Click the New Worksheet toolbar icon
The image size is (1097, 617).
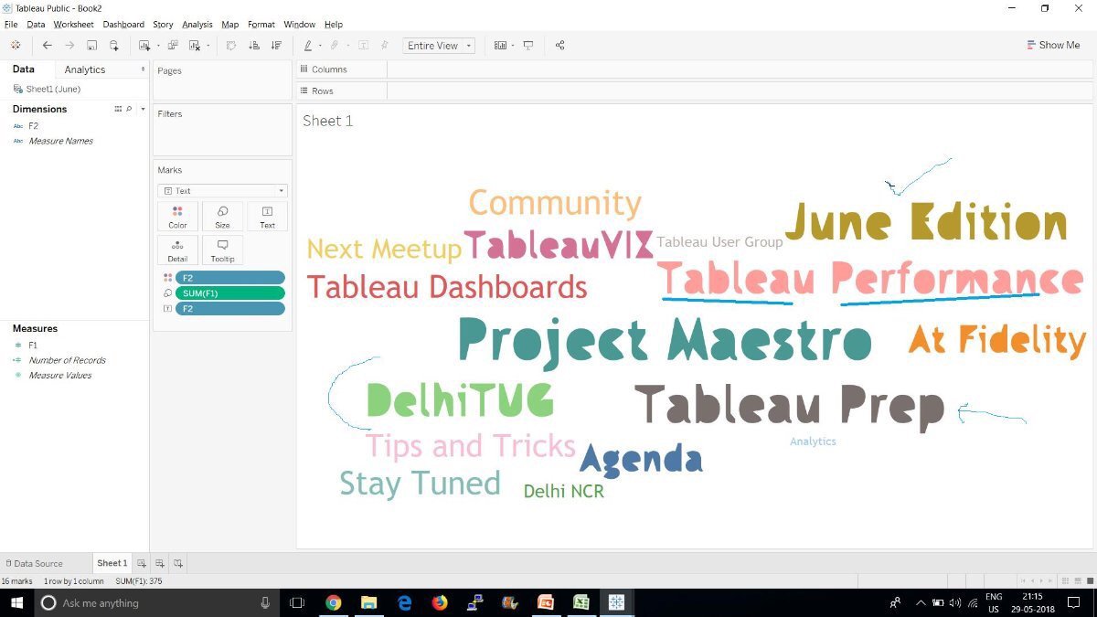click(144, 45)
